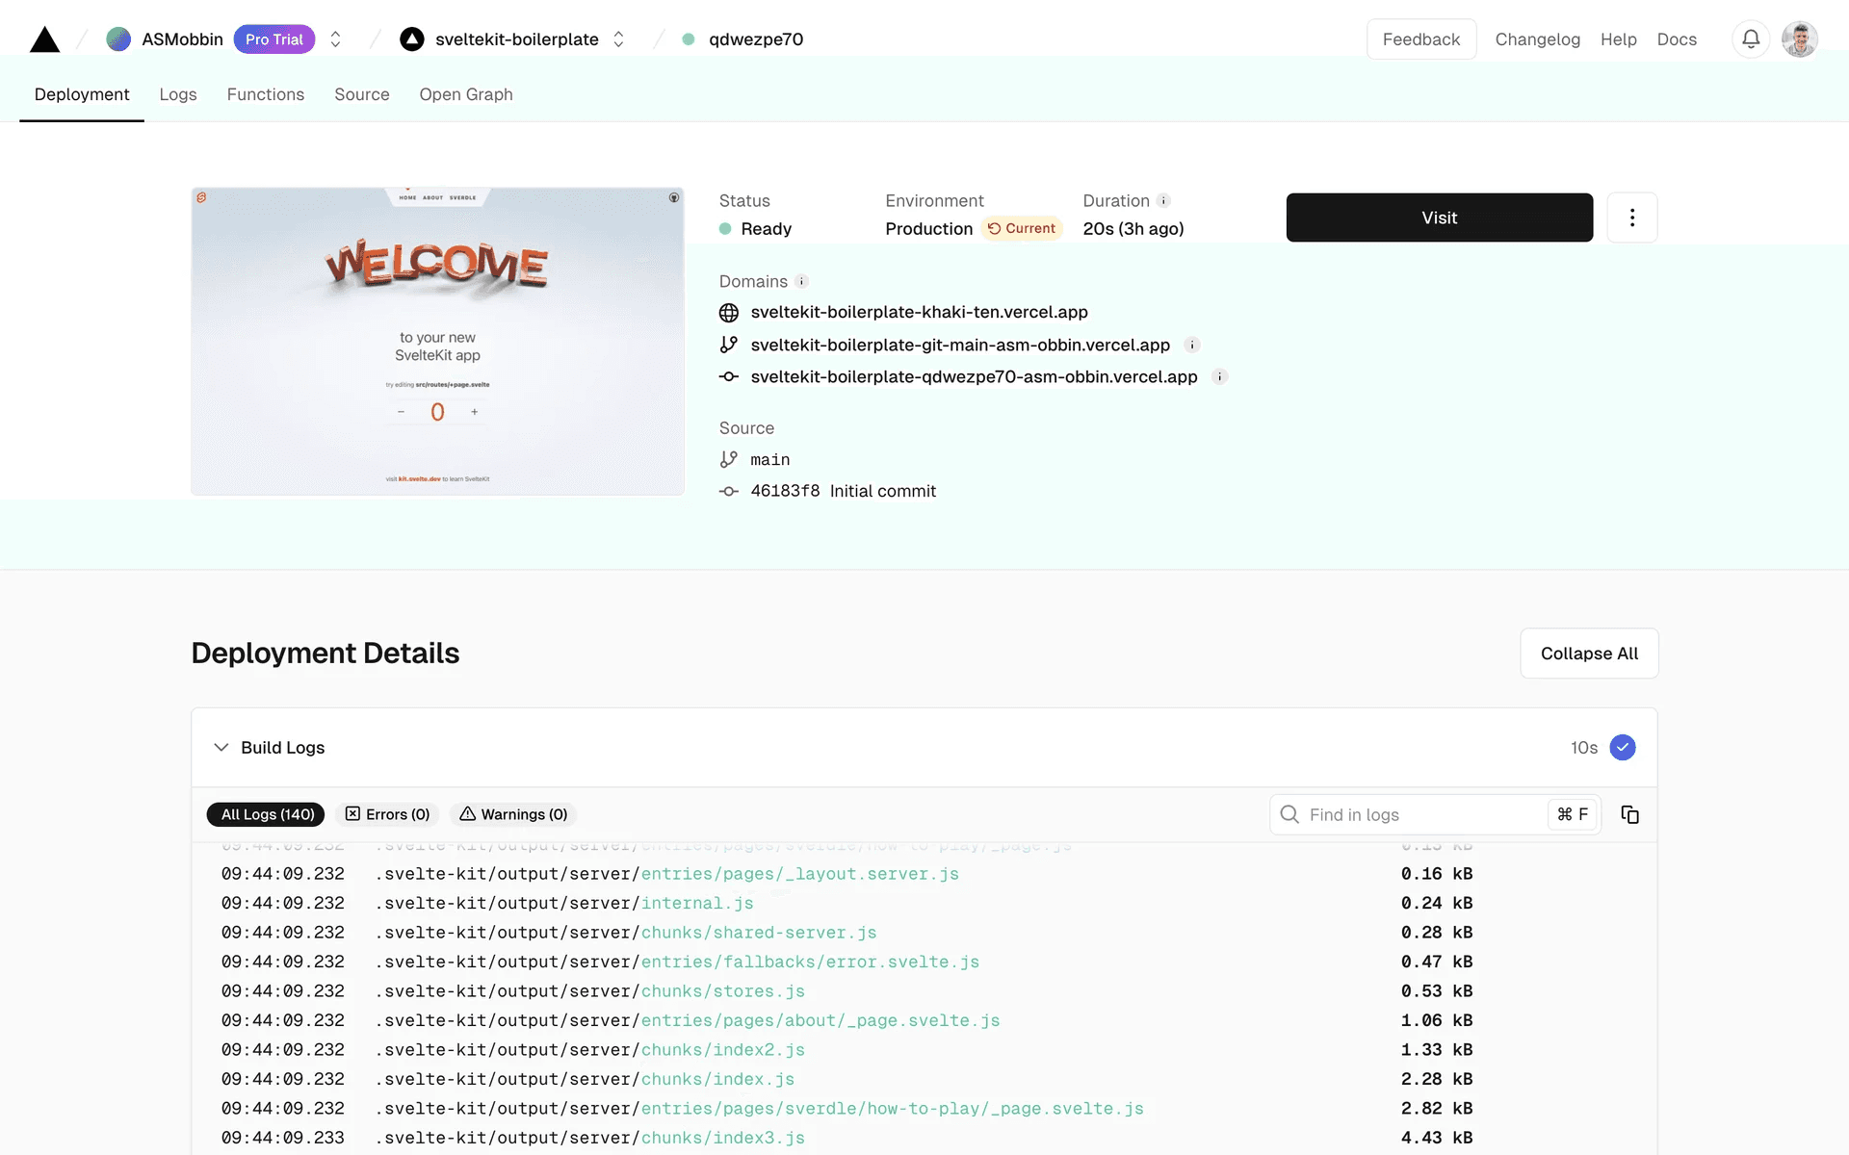This screenshot has width=1849, height=1155.
Task: Click the user avatar picture
Action: click(1799, 39)
